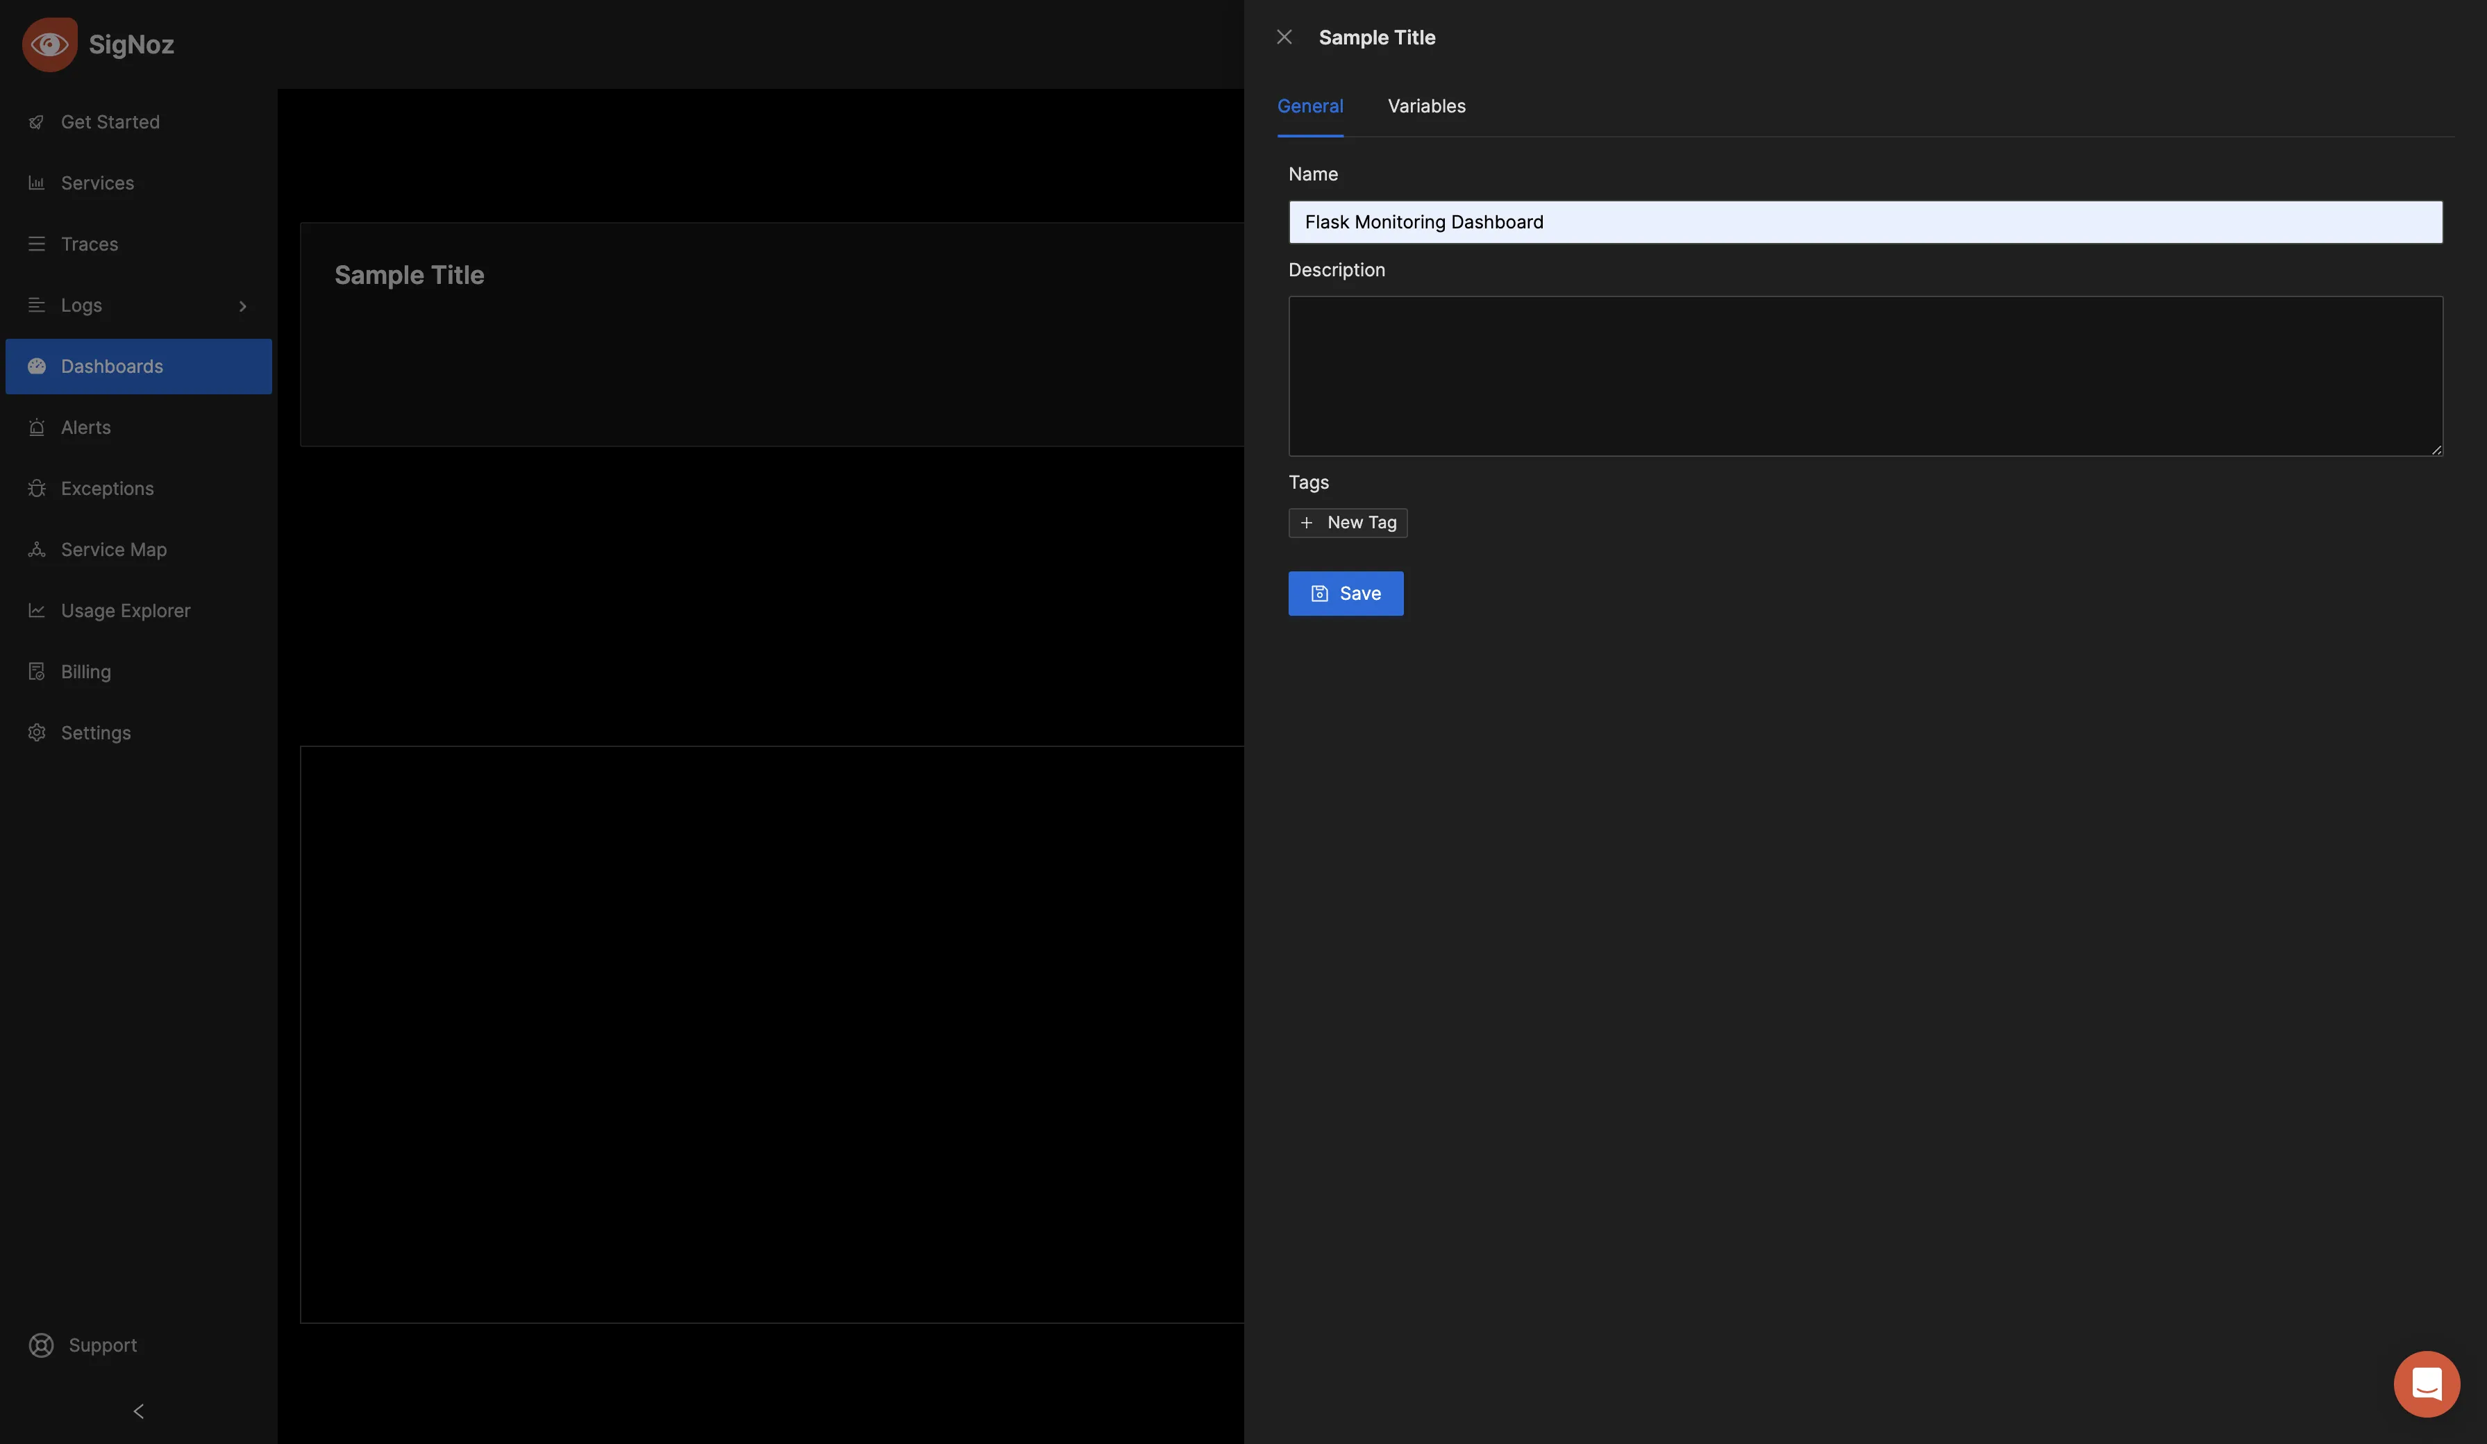
Task: Click the drawer's Sample Title header text
Action: [x=1377, y=37]
